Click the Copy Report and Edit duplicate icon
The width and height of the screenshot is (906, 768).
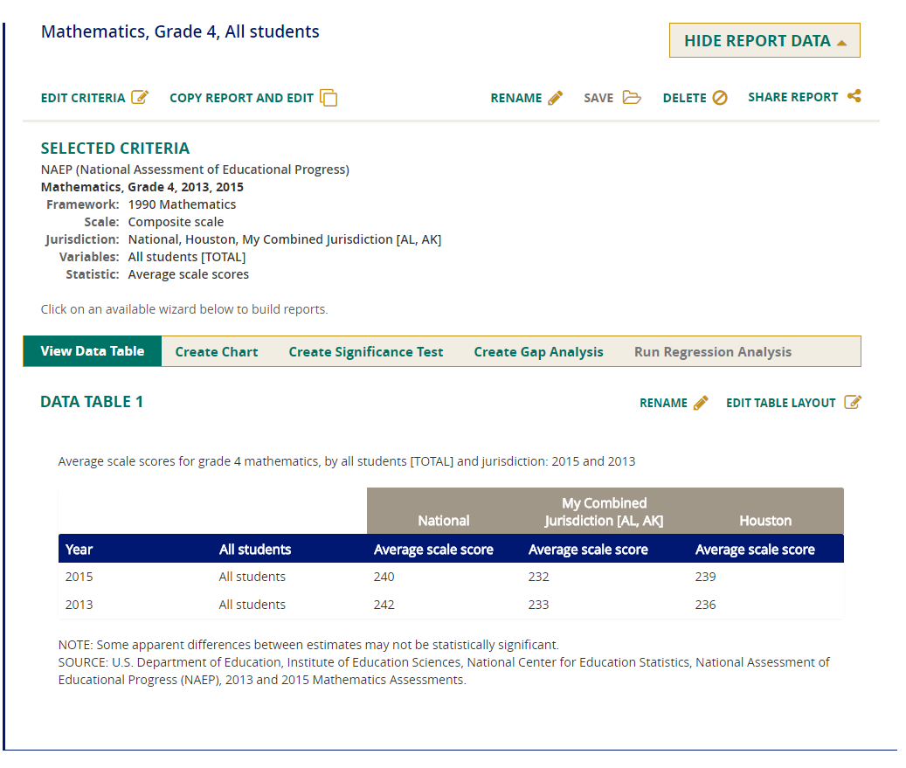[329, 98]
